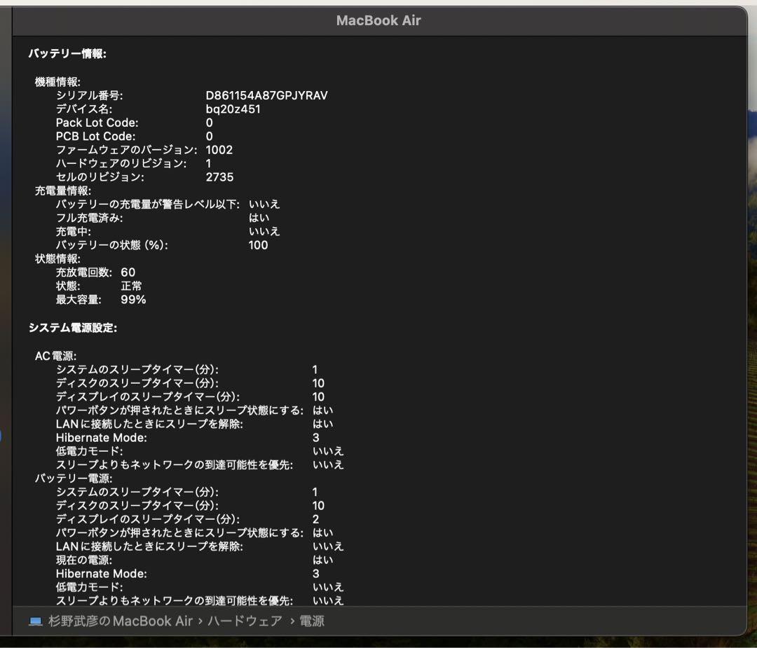Screen dimensions: 757x648
Task: Click the MacBook Air window title
Action: (378, 20)
